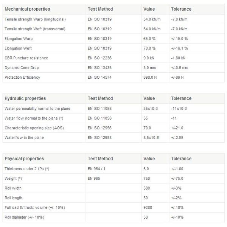Click the Physical properties header

pos(24,159)
